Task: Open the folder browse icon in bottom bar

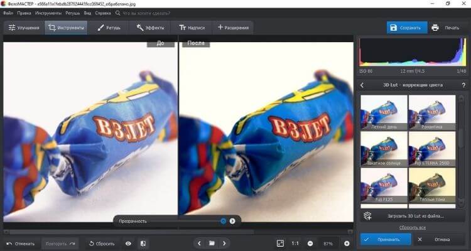Action: pyautogui.click(x=212, y=243)
